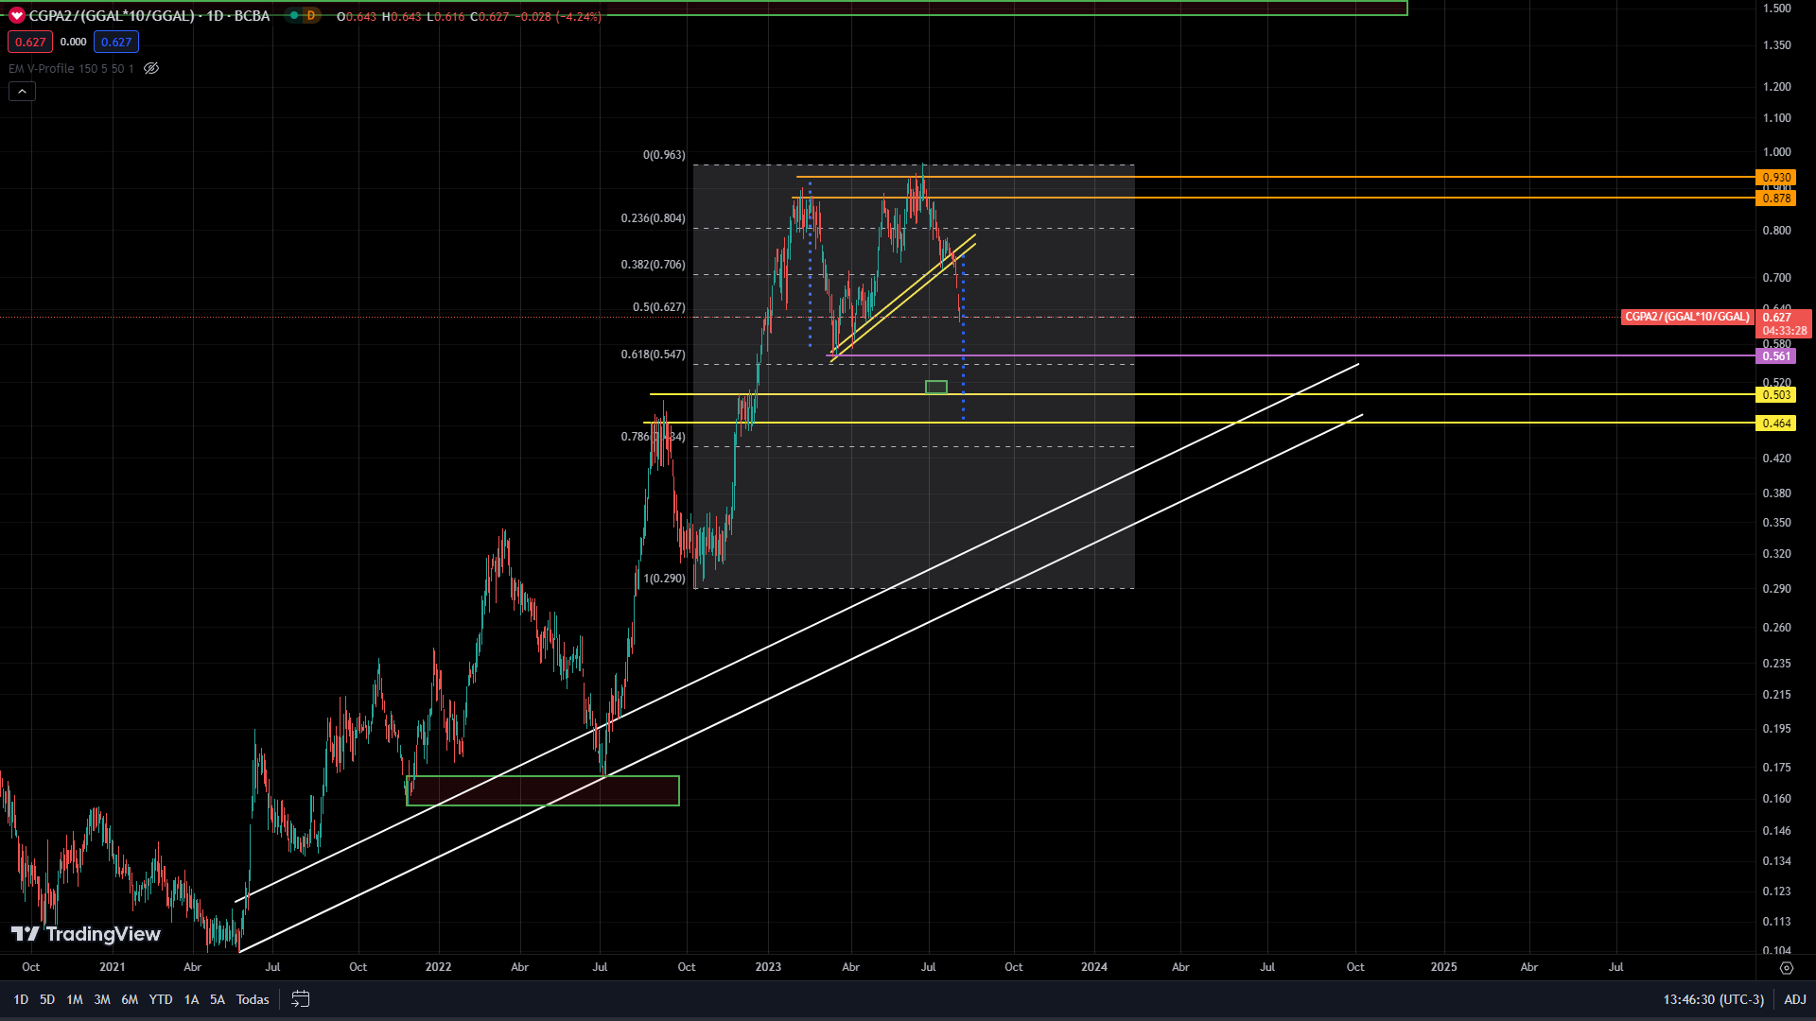Select the Fibonacci 1(0.290) level label
Screen dimensions: 1816x1021
tap(664, 579)
